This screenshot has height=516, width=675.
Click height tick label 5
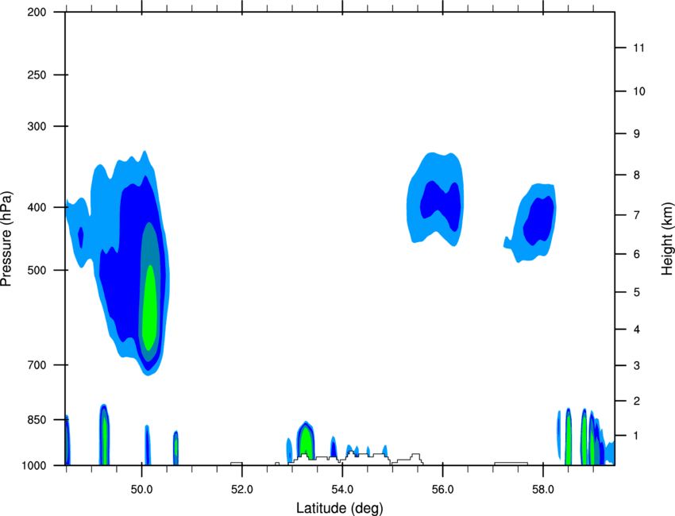tap(637, 292)
